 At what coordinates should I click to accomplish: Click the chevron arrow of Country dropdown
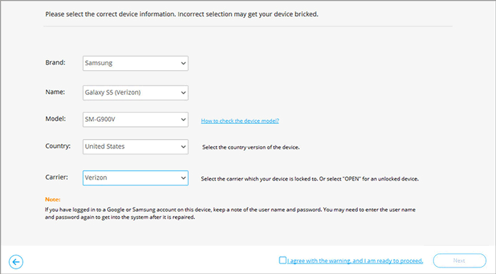pos(183,147)
